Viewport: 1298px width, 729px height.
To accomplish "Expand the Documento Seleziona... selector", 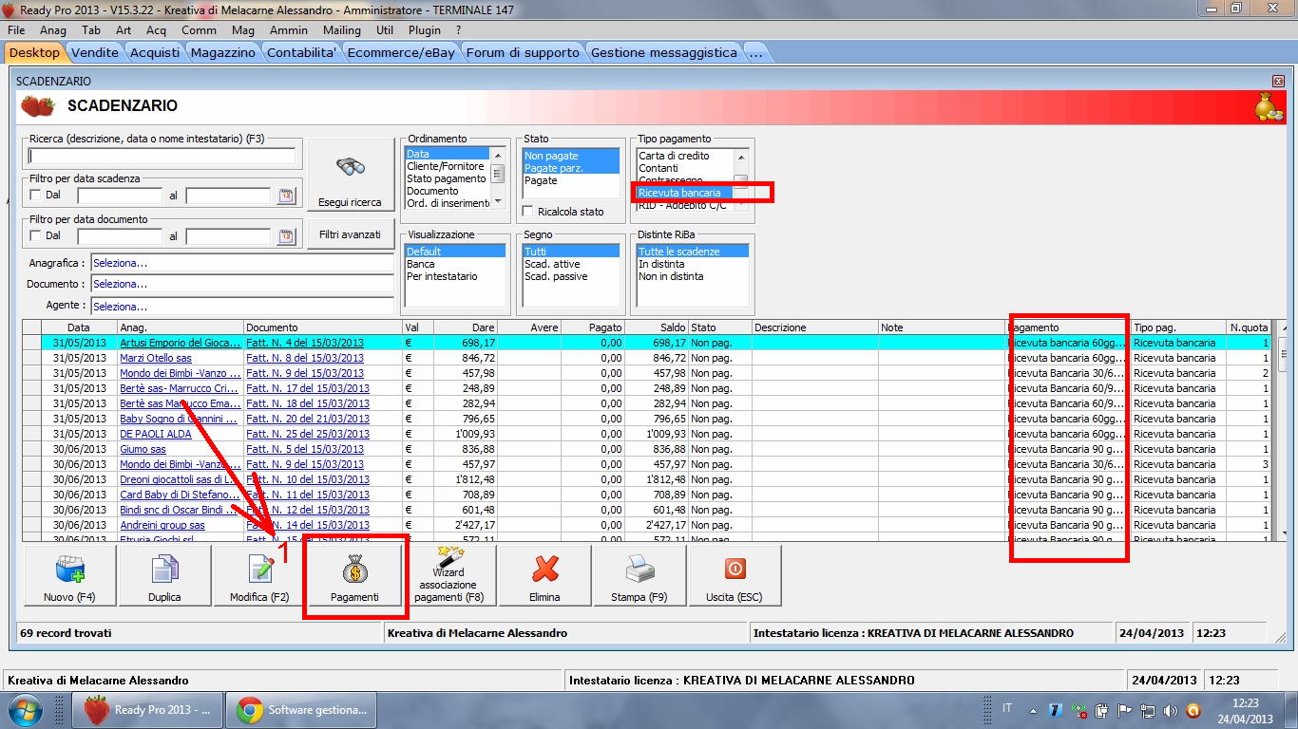I will (241, 284).
